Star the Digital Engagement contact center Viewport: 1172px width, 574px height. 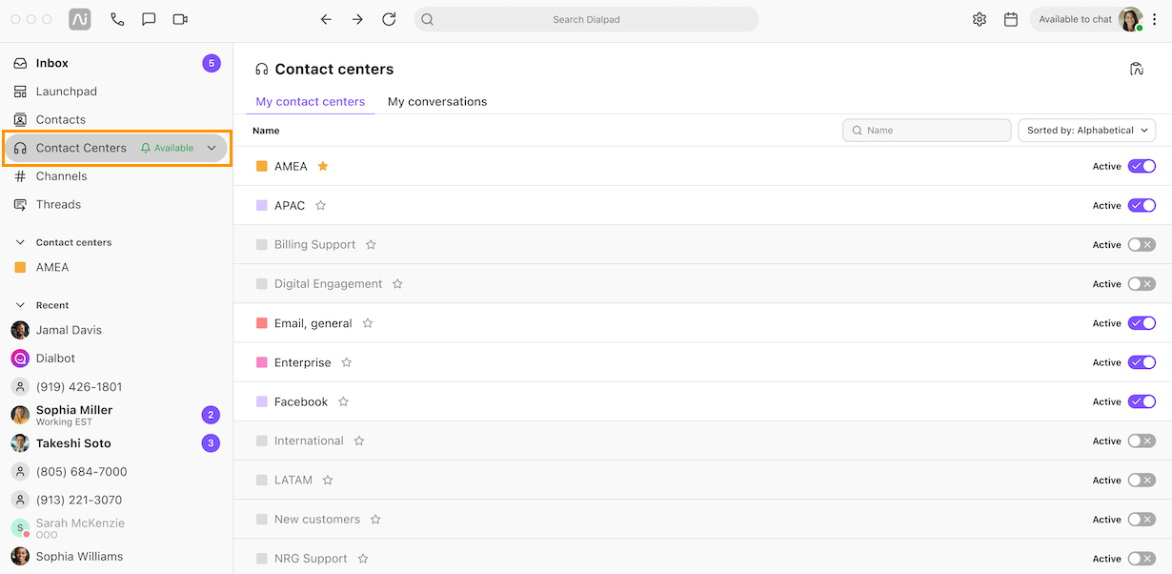(397, 284)
